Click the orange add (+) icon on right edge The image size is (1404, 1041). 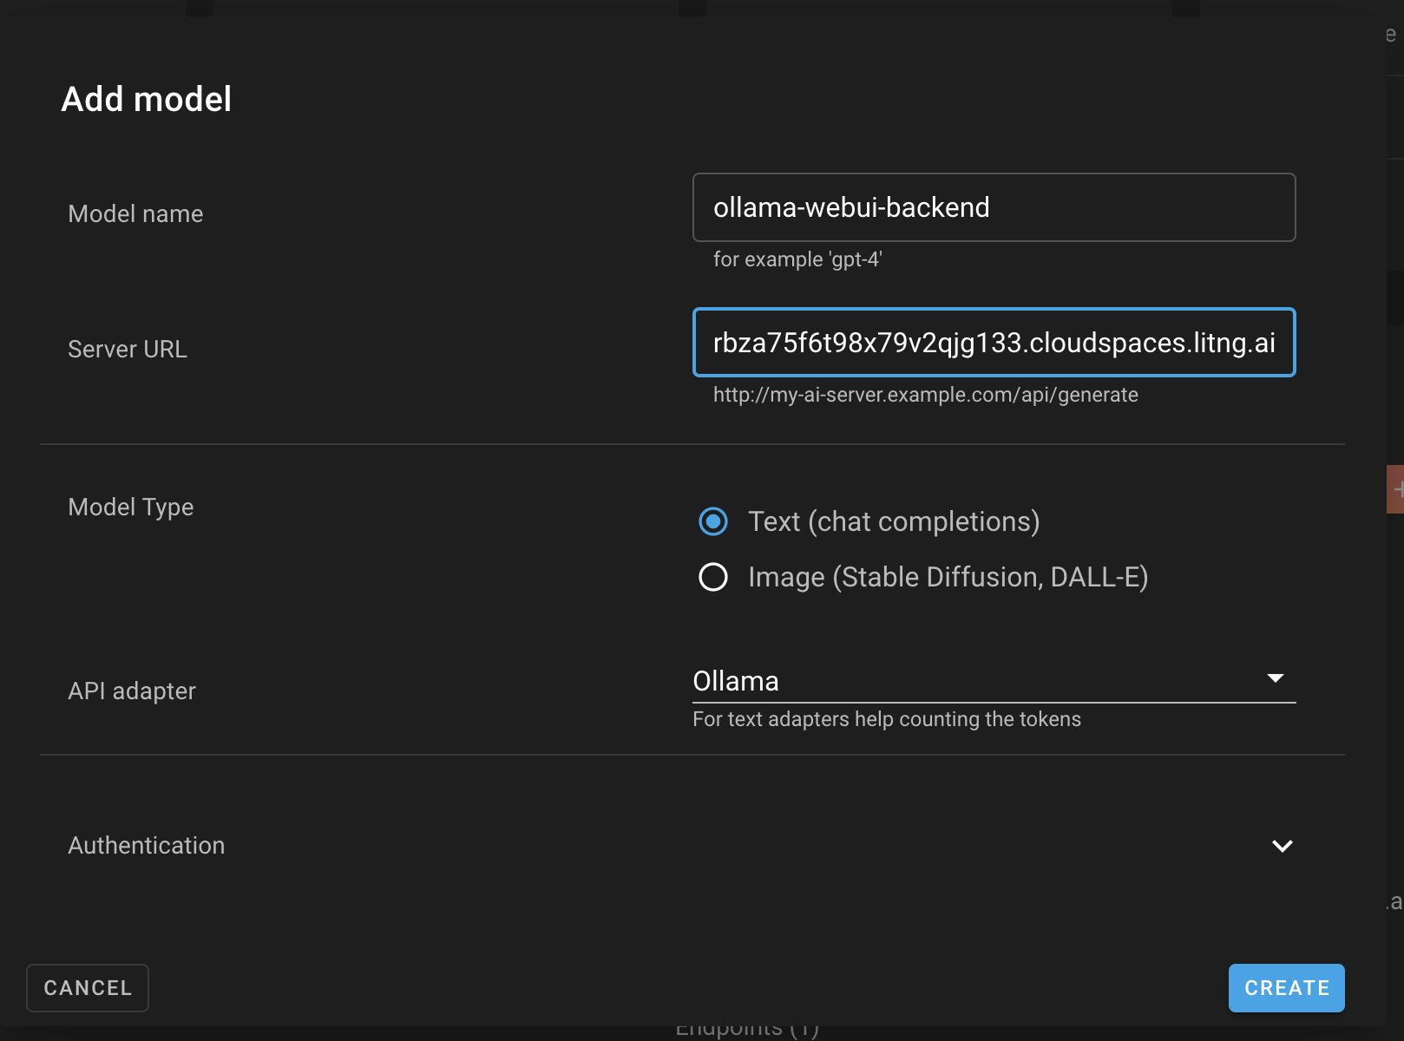(x=1397, y=488)
